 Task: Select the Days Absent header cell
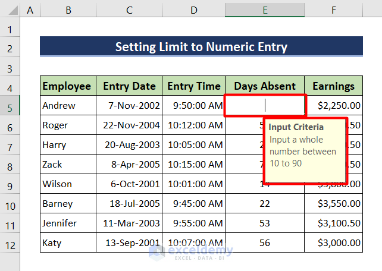click(265, 86)
